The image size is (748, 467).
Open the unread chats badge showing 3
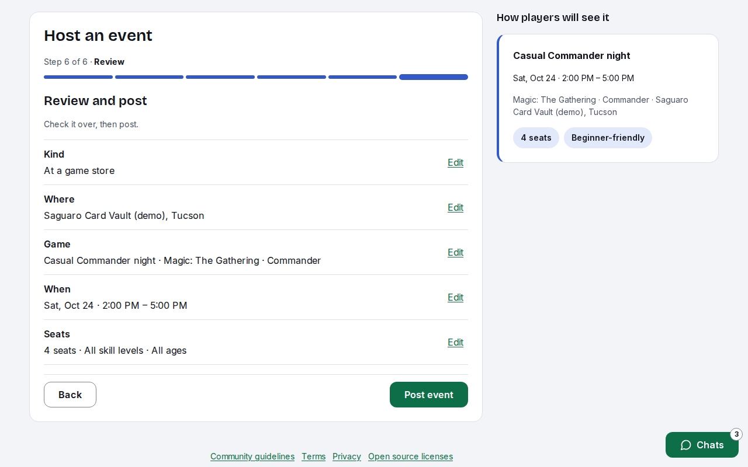(x=736, y=434)
